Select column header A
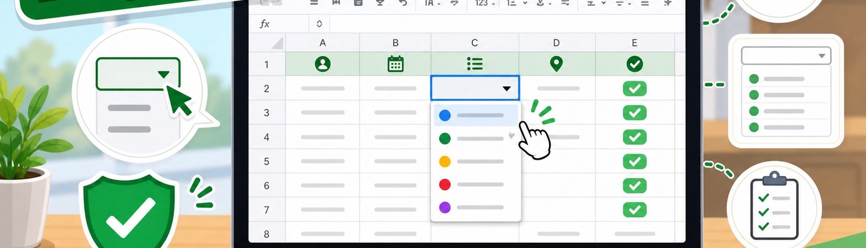Image resolution: width=866 pixels, height=248 pixels. click(x=323, y=43)
